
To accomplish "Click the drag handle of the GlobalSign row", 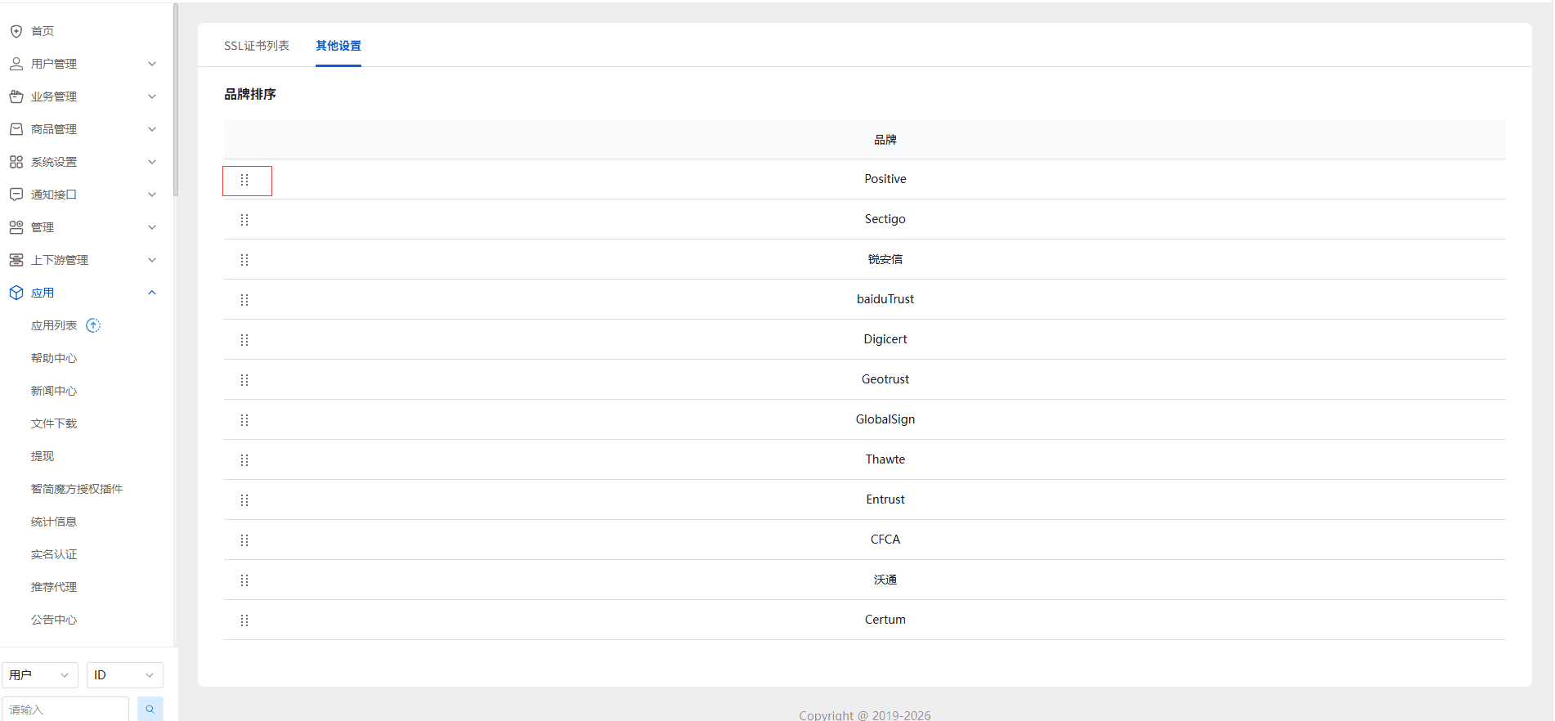I will coord(244,420).
